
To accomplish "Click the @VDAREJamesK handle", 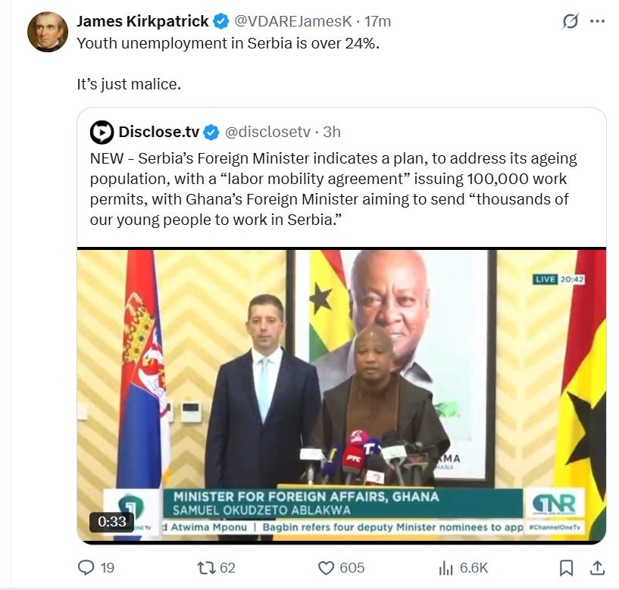I will tap(293, 21).
